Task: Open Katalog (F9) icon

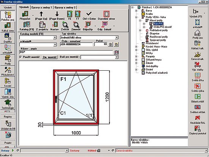Action: (27, 25)
